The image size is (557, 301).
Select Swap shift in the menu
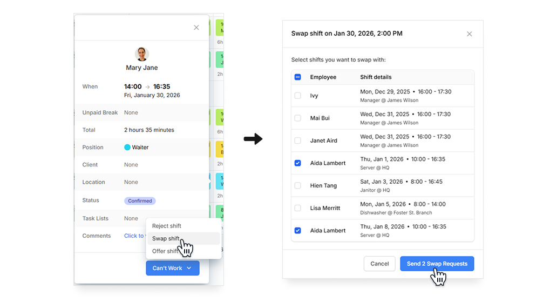(x=166, y=238)
